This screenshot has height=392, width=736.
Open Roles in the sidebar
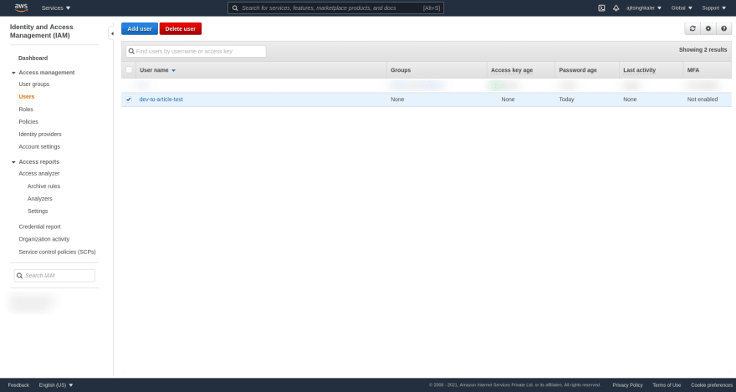[26, 109]
